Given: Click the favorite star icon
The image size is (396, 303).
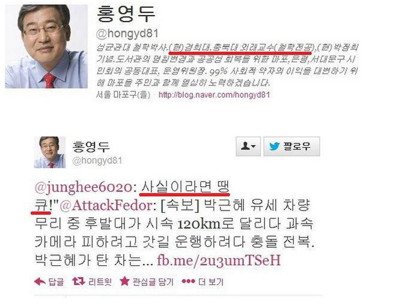Looking at the screenshot, I should pos(124,281).
